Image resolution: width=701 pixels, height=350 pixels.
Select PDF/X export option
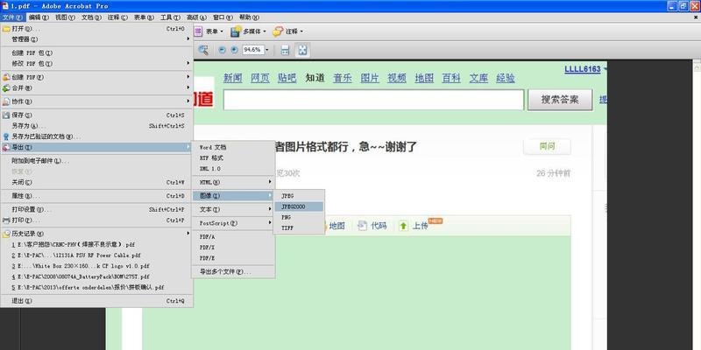coord(233,248)
